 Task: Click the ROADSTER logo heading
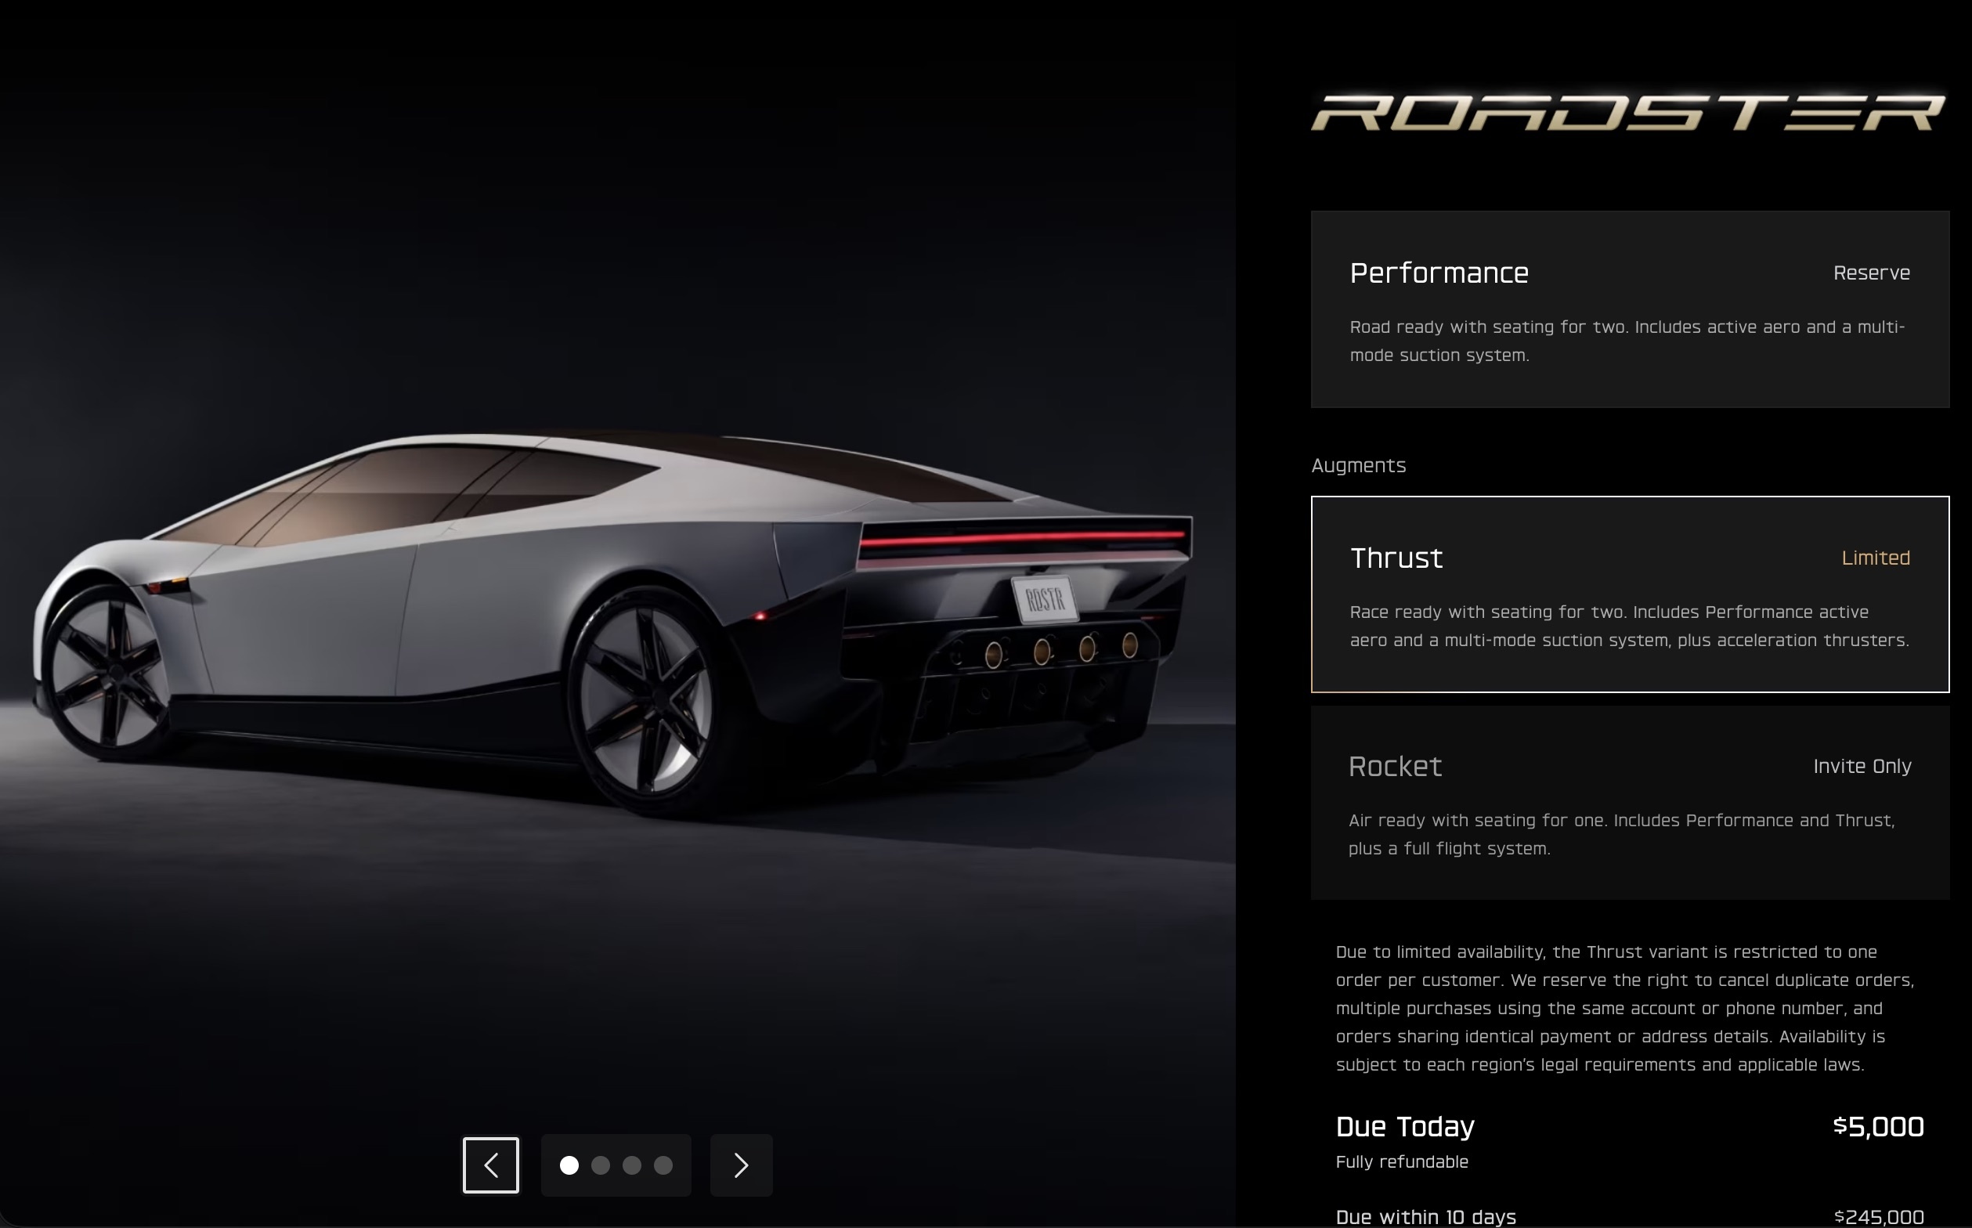(x=1628, y=112)
